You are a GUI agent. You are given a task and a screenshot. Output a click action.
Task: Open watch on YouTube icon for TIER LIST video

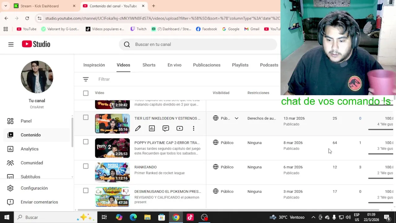[180, 128]
